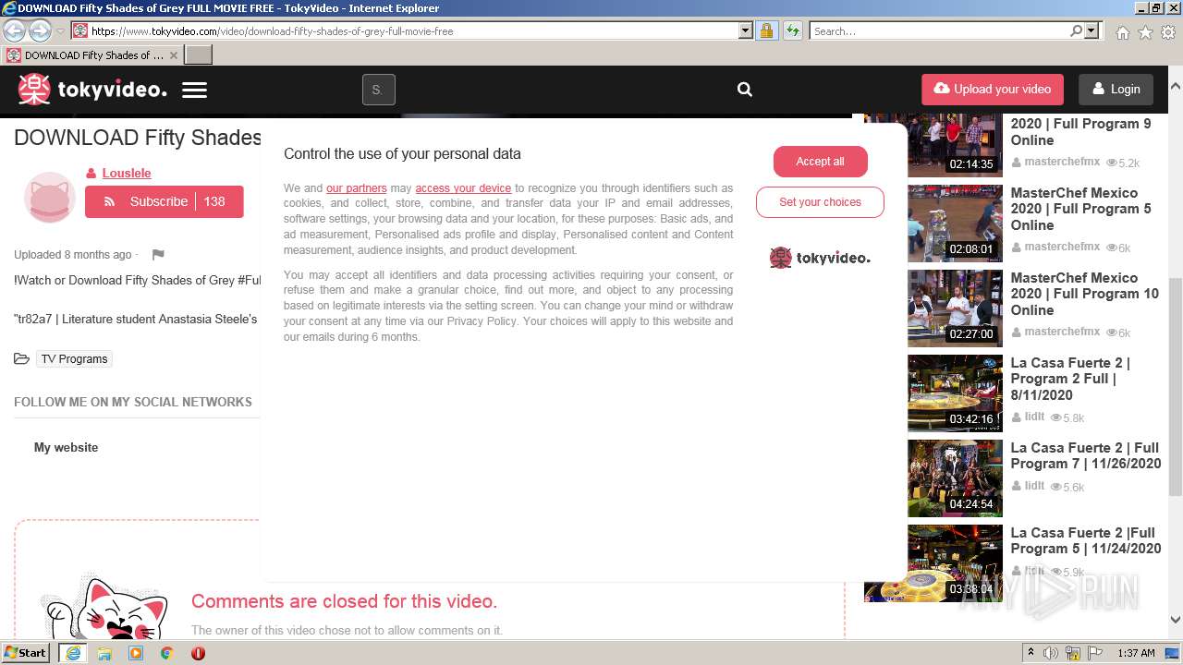Open the Chrome taskbar icon
Screen dimensions: 1183x665
coord(167,653)
